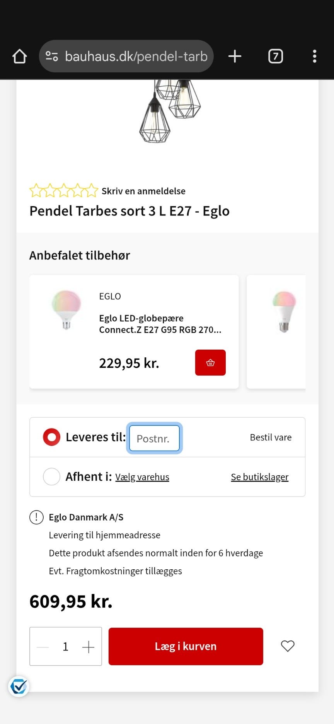Increase quantity with the plus button
Screen dimensions: 334x724
(88, 647)
